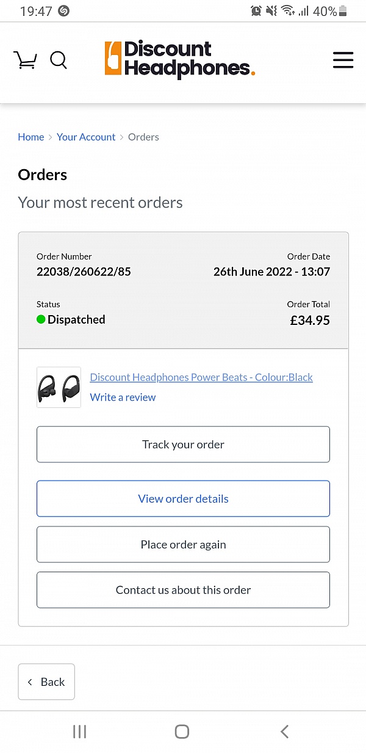Click Write a review link

tap(123, 397)
